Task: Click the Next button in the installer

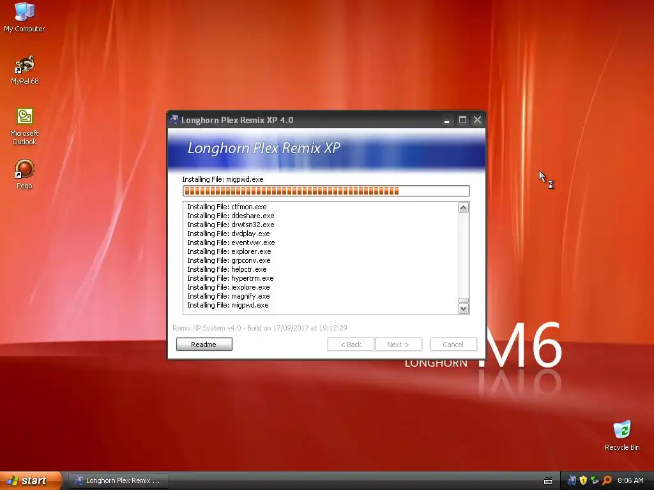Action: pyautogui.click(x=399, y=344)
